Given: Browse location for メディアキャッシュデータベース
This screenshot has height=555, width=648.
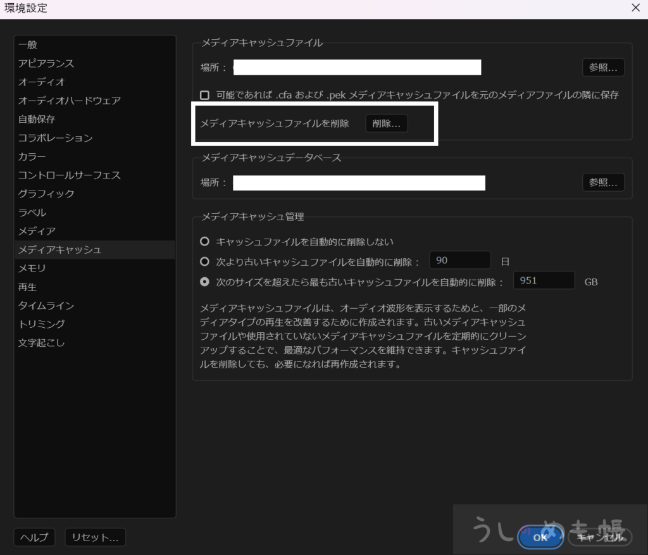Looking at the screenshot, I should [x=602, y=182].
